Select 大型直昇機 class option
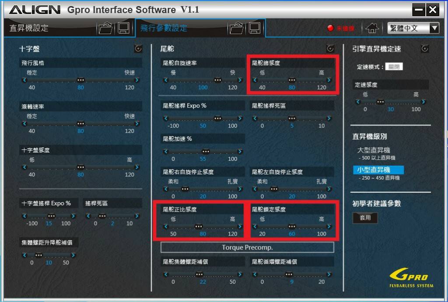448x302 pixels. point(374,150)
